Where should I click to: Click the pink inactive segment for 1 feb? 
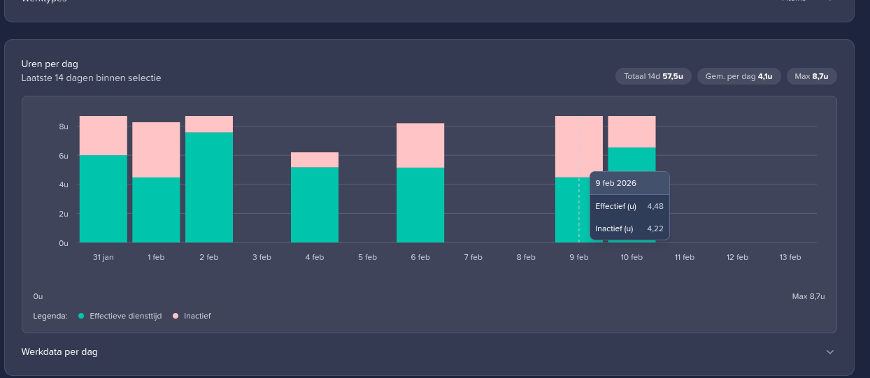[156, 150]
